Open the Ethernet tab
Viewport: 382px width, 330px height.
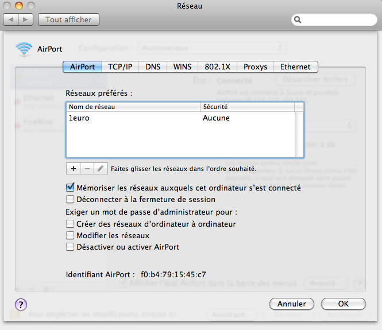[295, 67]
